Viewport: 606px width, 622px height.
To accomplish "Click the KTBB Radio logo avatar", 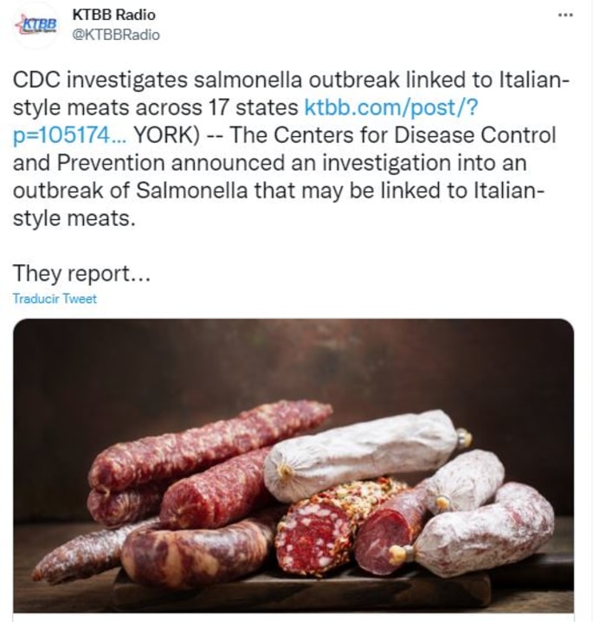I will pyautogui.click(x=36, y=24).
